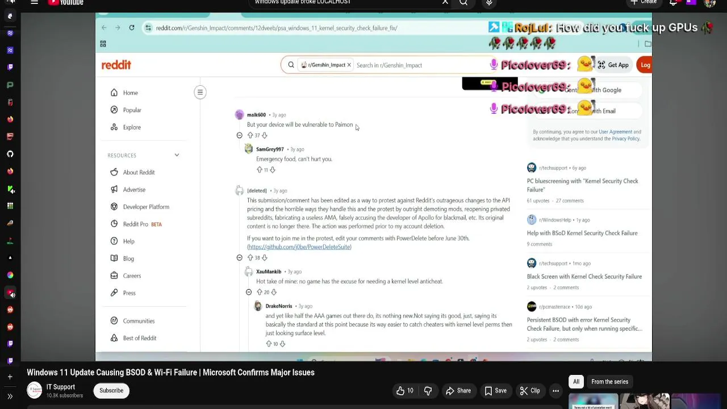
Task: Click Reddit Get App button
Action: coord(613,65)
